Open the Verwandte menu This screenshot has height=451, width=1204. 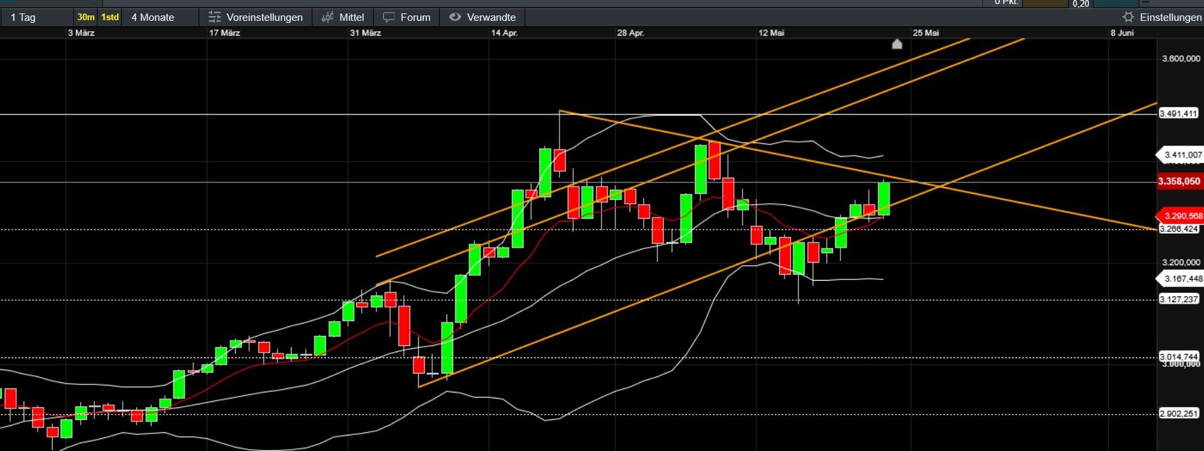(483, 18)
